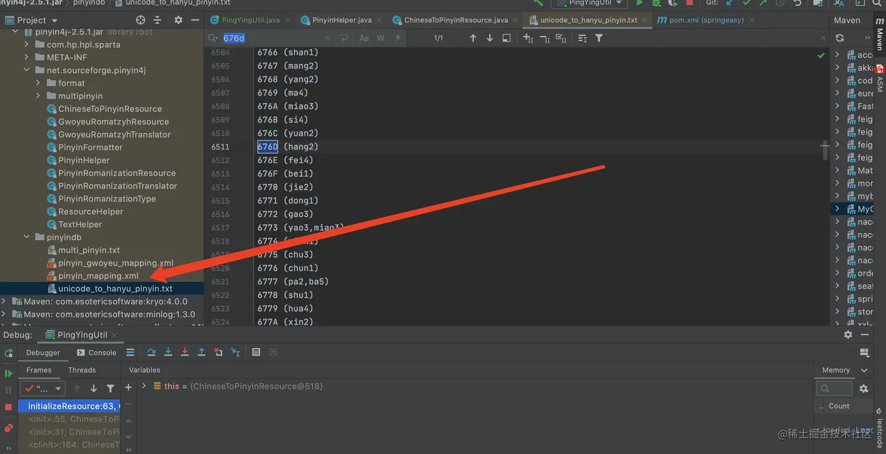The height and width of the screenshot is (454, 886).
Task: Open multi_pinyin.txt in project tree
Action: tap(89, 250)
